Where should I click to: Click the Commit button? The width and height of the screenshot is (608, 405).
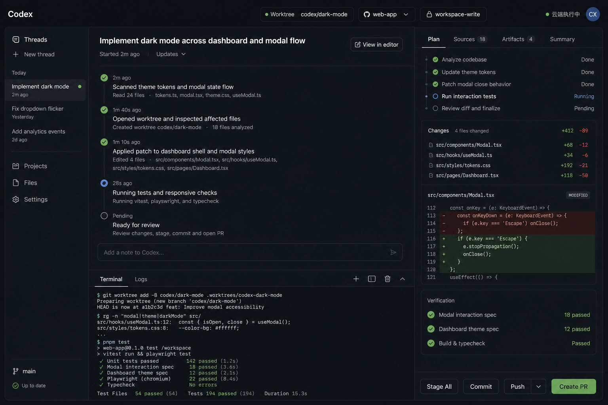pos(481,386)
